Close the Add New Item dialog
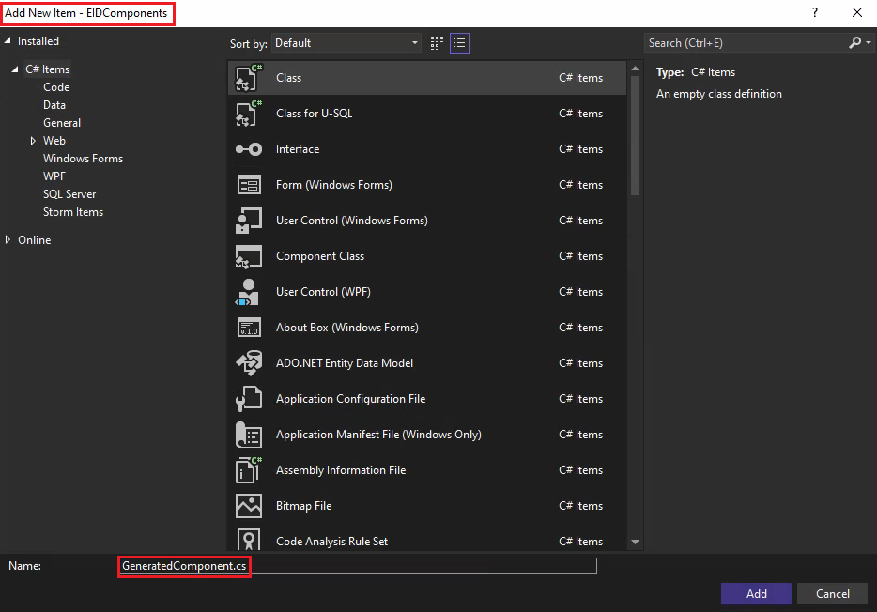 click(857, 12)
